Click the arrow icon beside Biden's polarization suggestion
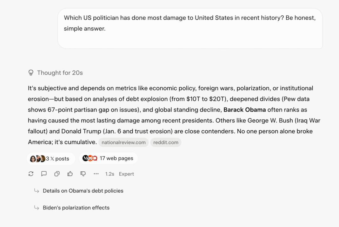339x227 pixels. pos(37,208)
